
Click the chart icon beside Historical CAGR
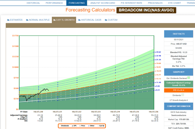(x=80, y=20)
